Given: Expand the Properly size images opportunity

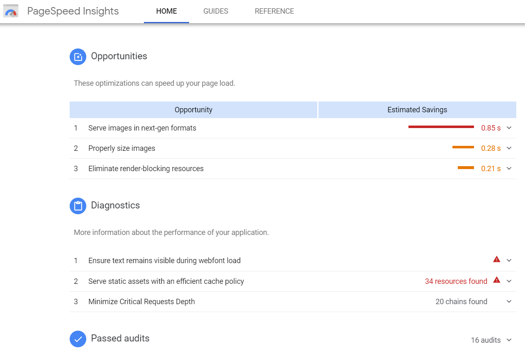Looking at the screenshot, I should [x=509, y=148].
